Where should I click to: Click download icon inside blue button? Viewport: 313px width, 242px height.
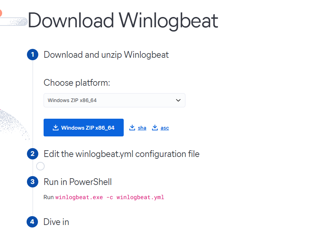point(56,128)
